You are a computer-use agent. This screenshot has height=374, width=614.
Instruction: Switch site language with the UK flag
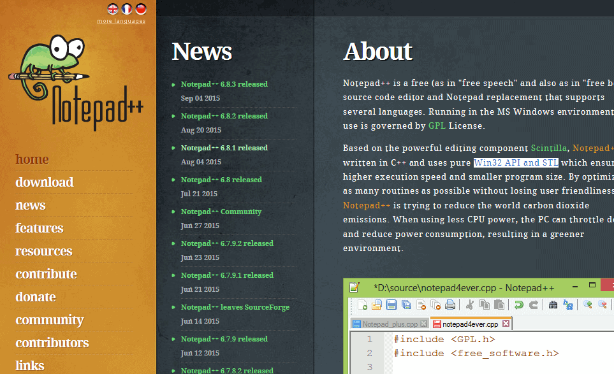pos(113,9)
